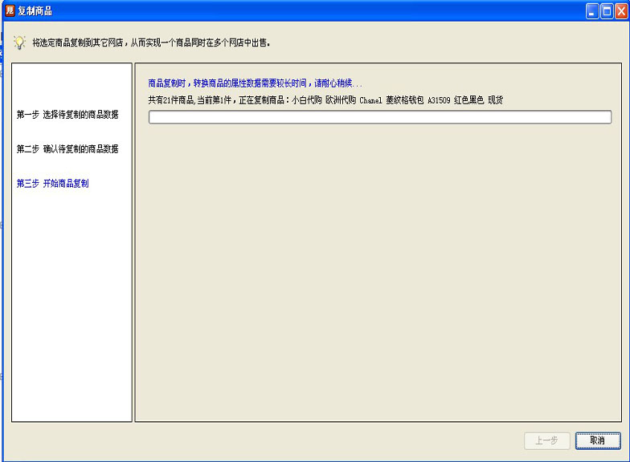The height and width of the screenshot is (462, 630).
Task: Click the lightbulb tip icon
Action: pos(19,42)
